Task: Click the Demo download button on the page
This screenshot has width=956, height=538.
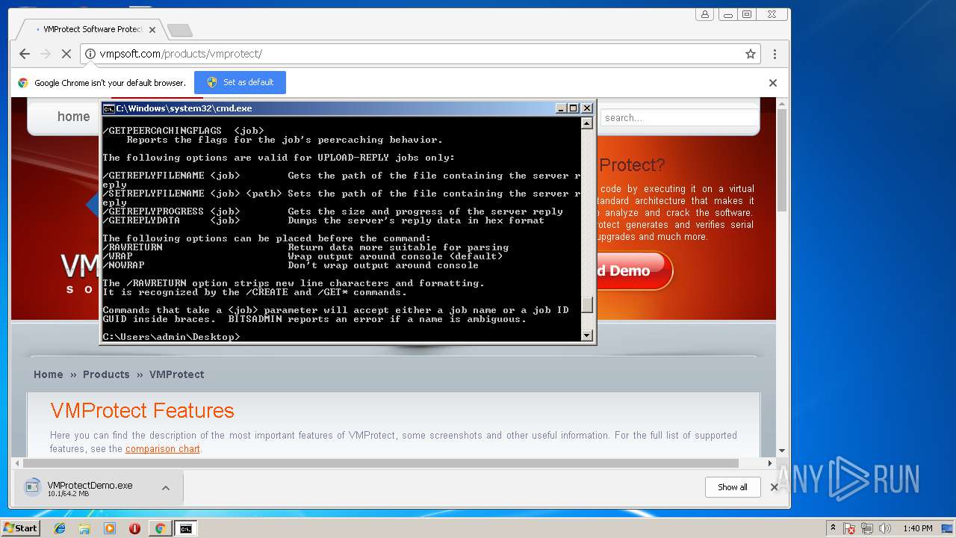Action: pos(635,270)
